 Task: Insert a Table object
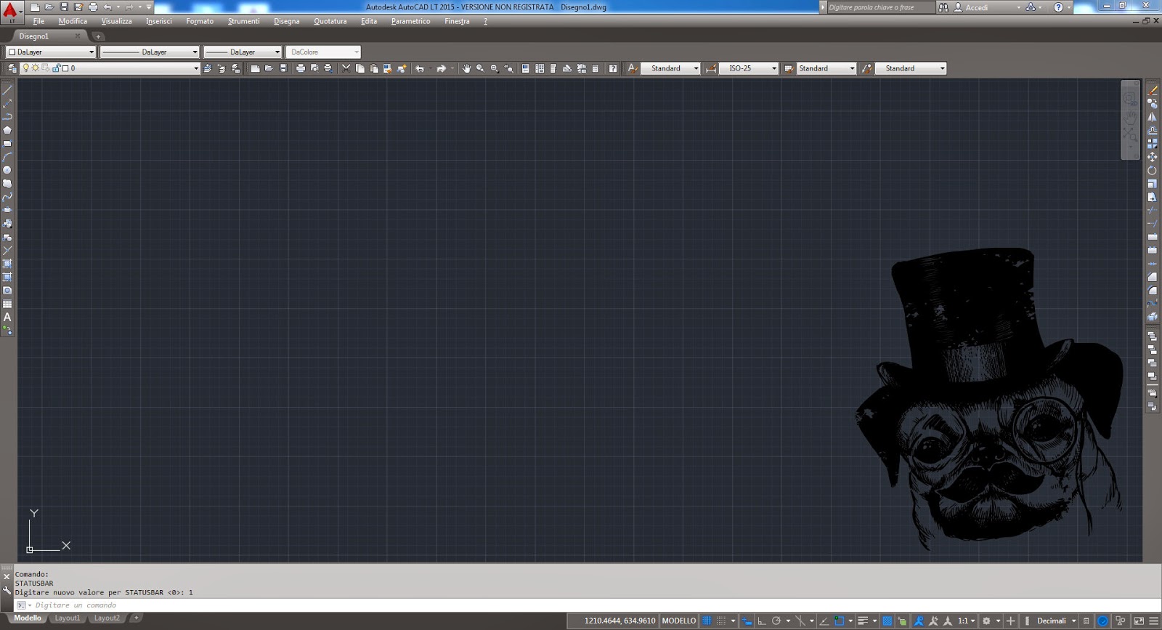coord(7,304)
